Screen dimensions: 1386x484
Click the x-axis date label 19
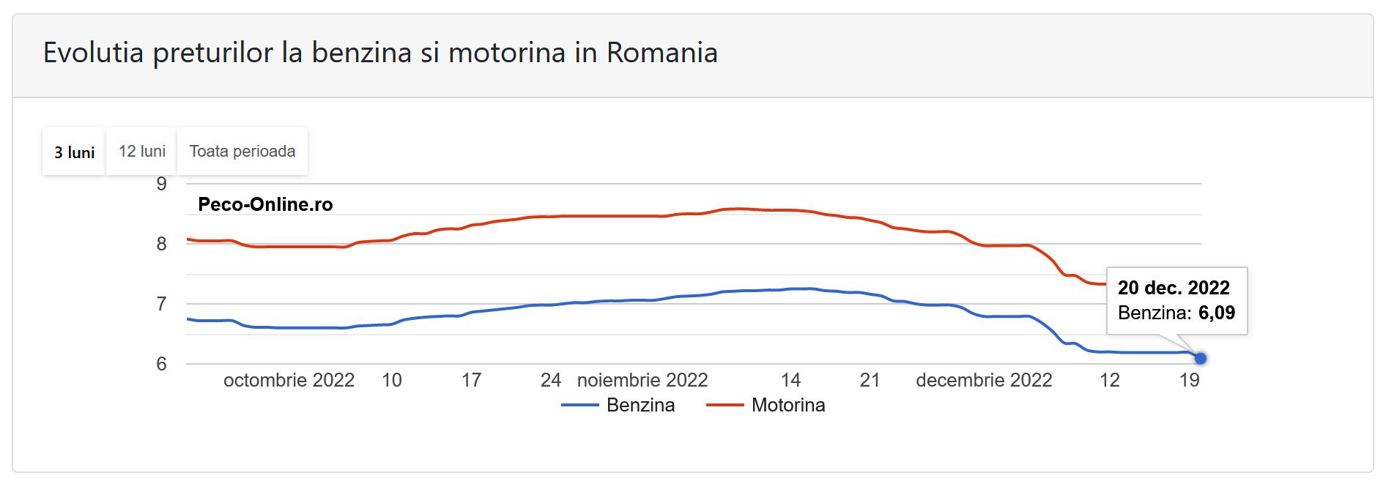coord(1189,380)
